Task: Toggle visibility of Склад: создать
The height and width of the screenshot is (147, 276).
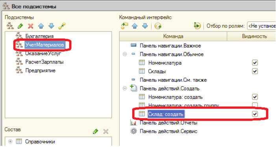Action: coord(255,114)
